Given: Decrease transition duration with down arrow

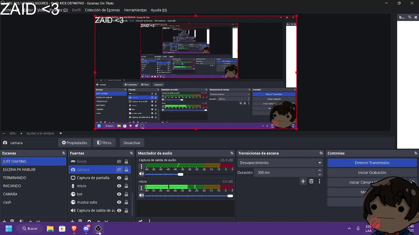Looking at the screenshot, I should tap(319, 174).
